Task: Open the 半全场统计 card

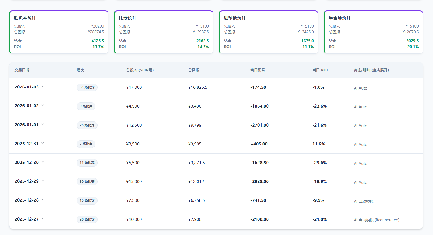Action: click(374, 32)
